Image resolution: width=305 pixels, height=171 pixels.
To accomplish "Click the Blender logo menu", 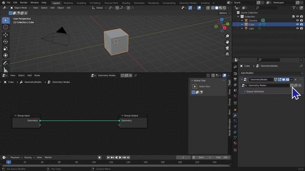I will point(3,3).
